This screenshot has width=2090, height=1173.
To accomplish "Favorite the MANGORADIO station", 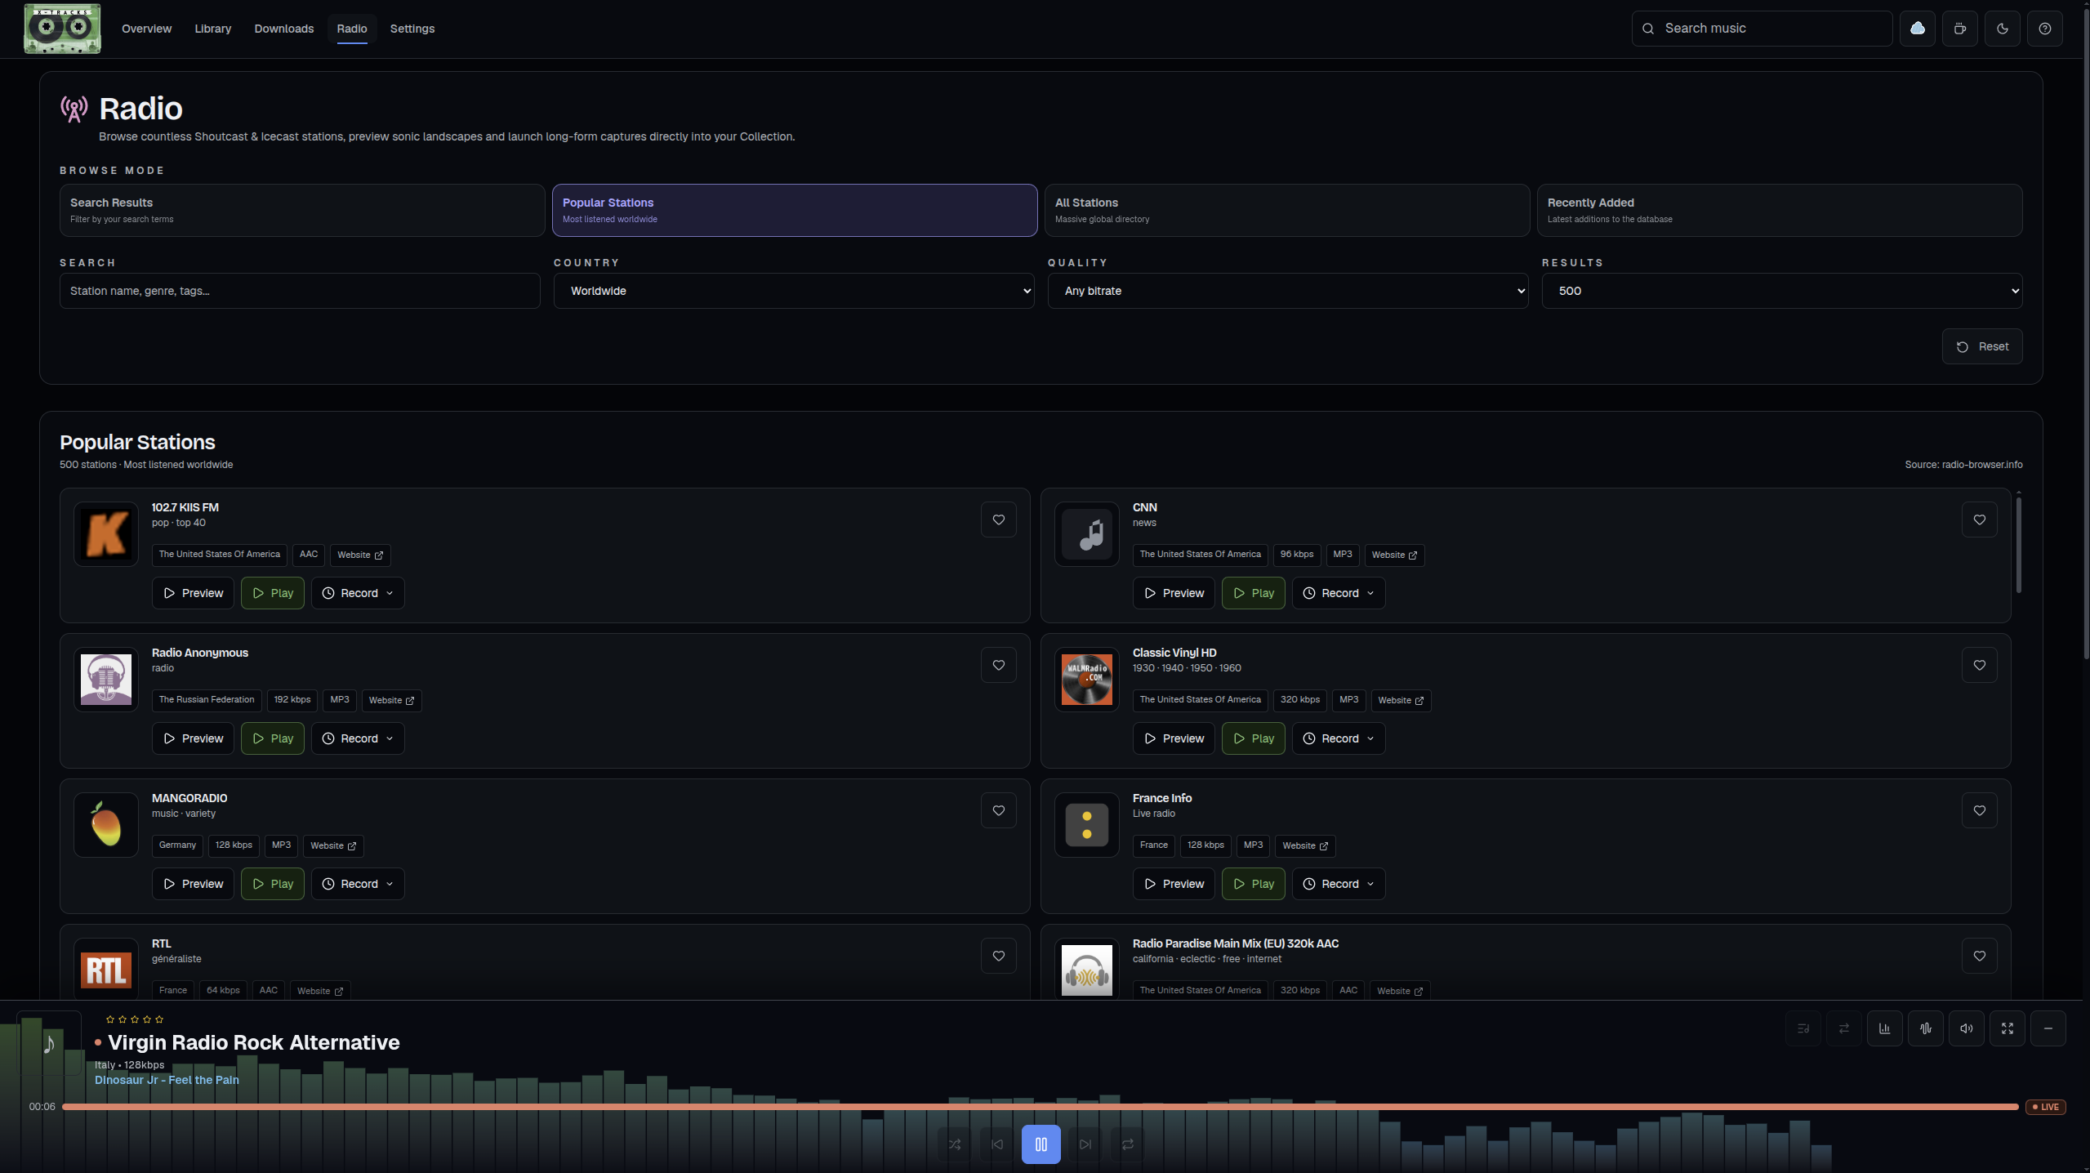I will tap(999, 810).
